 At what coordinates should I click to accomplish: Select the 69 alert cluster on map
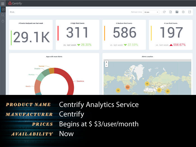coord(168,91)
